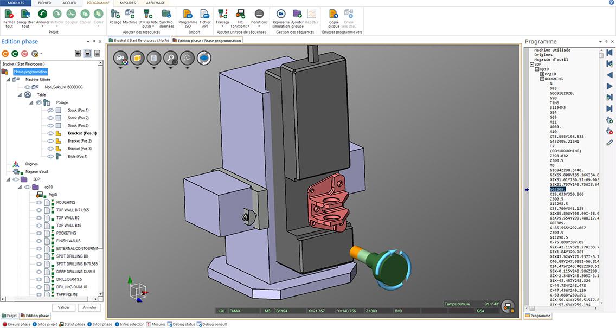Toggle visibility eye of Stock (Pos.1)
The height and width of the screenshot is (328, 616).
pyautogui.click(x=50, y=110)
